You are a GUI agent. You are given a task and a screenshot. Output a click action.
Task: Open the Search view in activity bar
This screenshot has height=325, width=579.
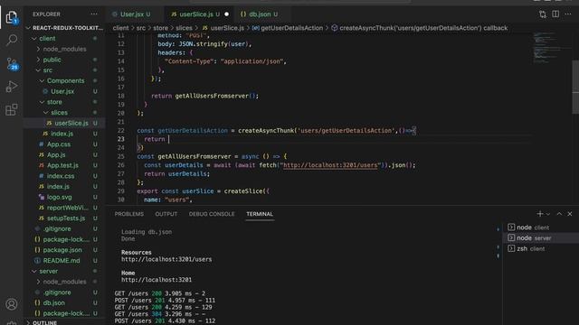click(12, 40)
